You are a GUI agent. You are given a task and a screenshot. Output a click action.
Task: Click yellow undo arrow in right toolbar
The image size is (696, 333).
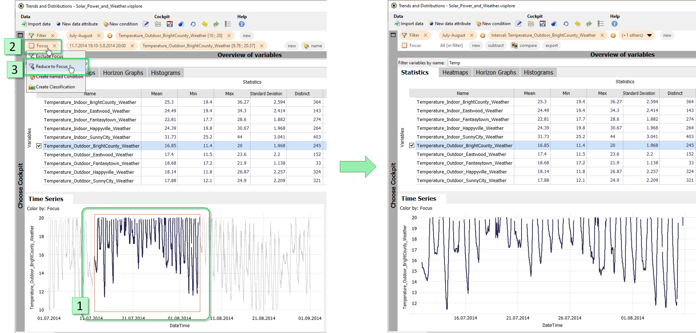coord(578,24)
